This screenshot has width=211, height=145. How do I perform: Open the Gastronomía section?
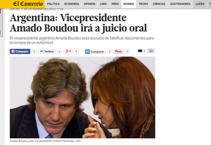(180, 4)
